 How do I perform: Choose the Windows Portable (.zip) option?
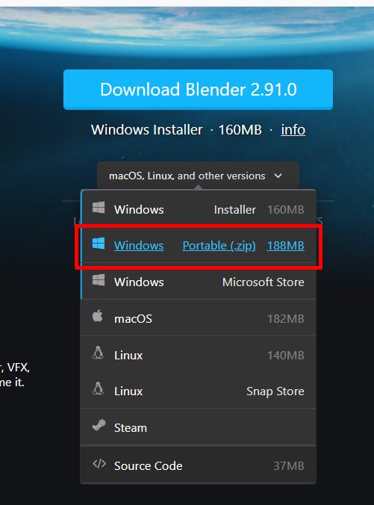pos(198,246)
